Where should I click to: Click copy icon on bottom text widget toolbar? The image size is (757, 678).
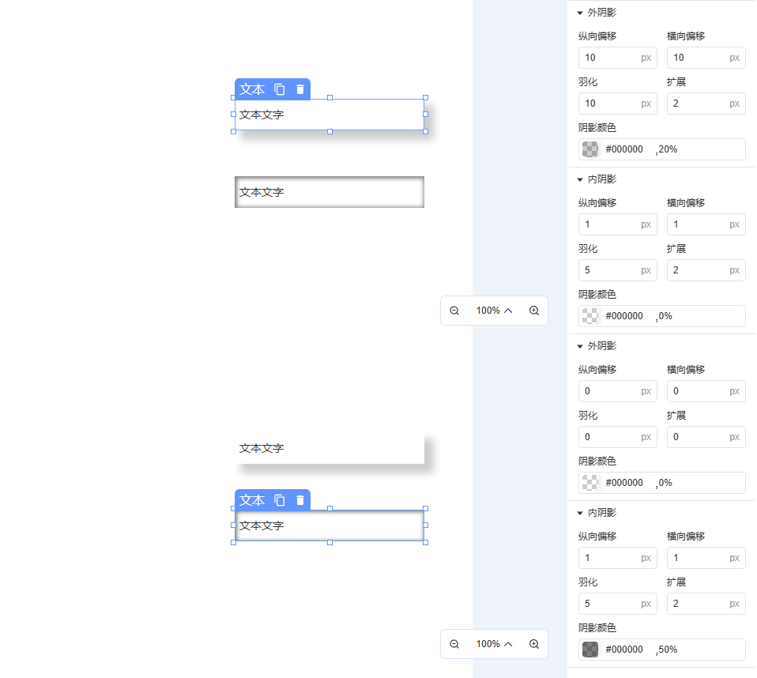pyautogui.click(x=280, y=500)
